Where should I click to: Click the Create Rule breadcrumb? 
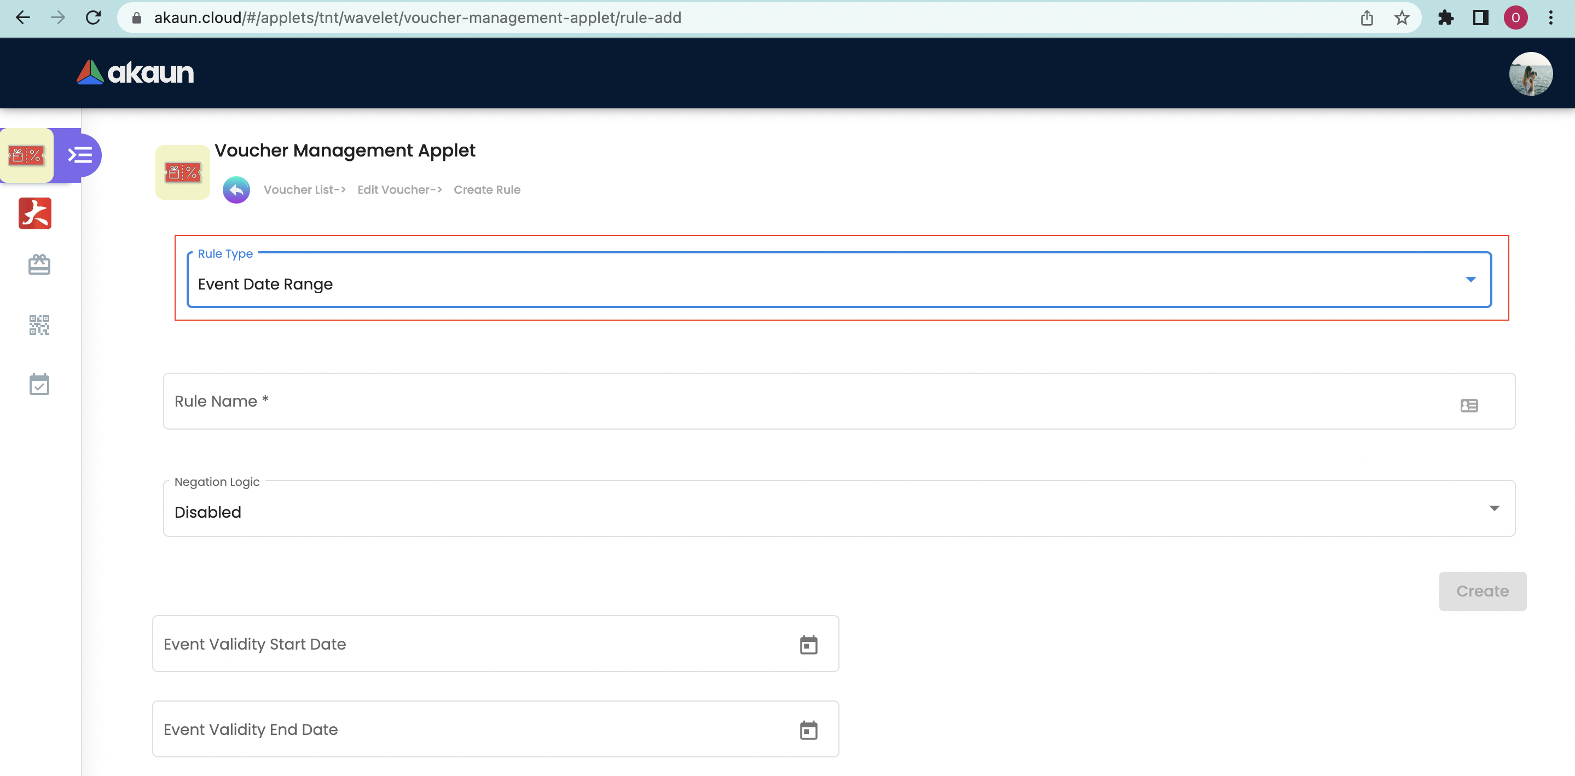click(x=487, y=189)
